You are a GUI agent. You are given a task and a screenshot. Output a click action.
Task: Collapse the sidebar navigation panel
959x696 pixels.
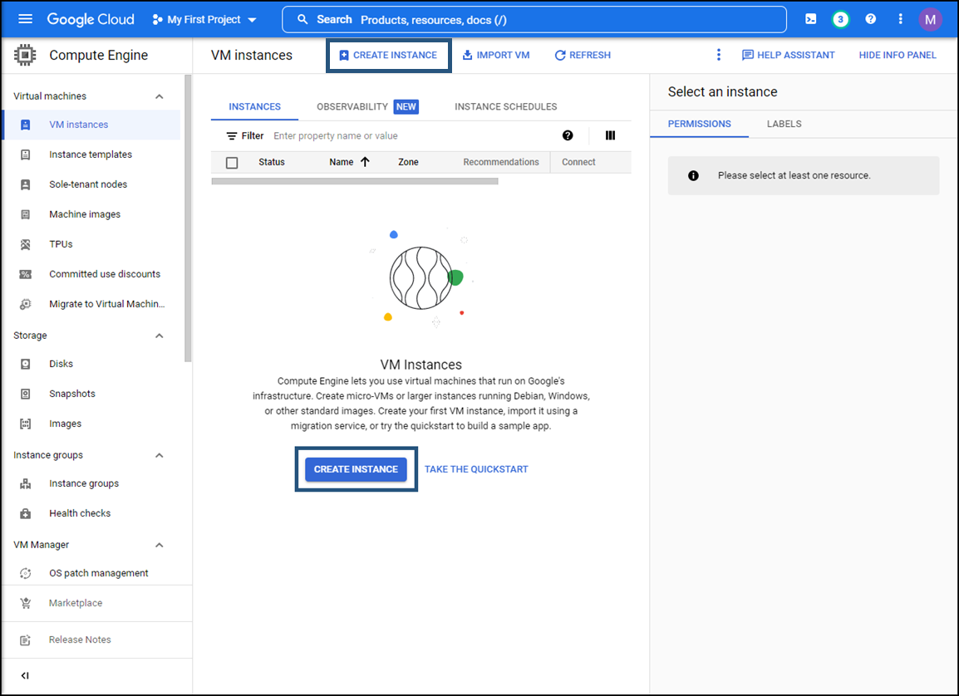point(25,676)
